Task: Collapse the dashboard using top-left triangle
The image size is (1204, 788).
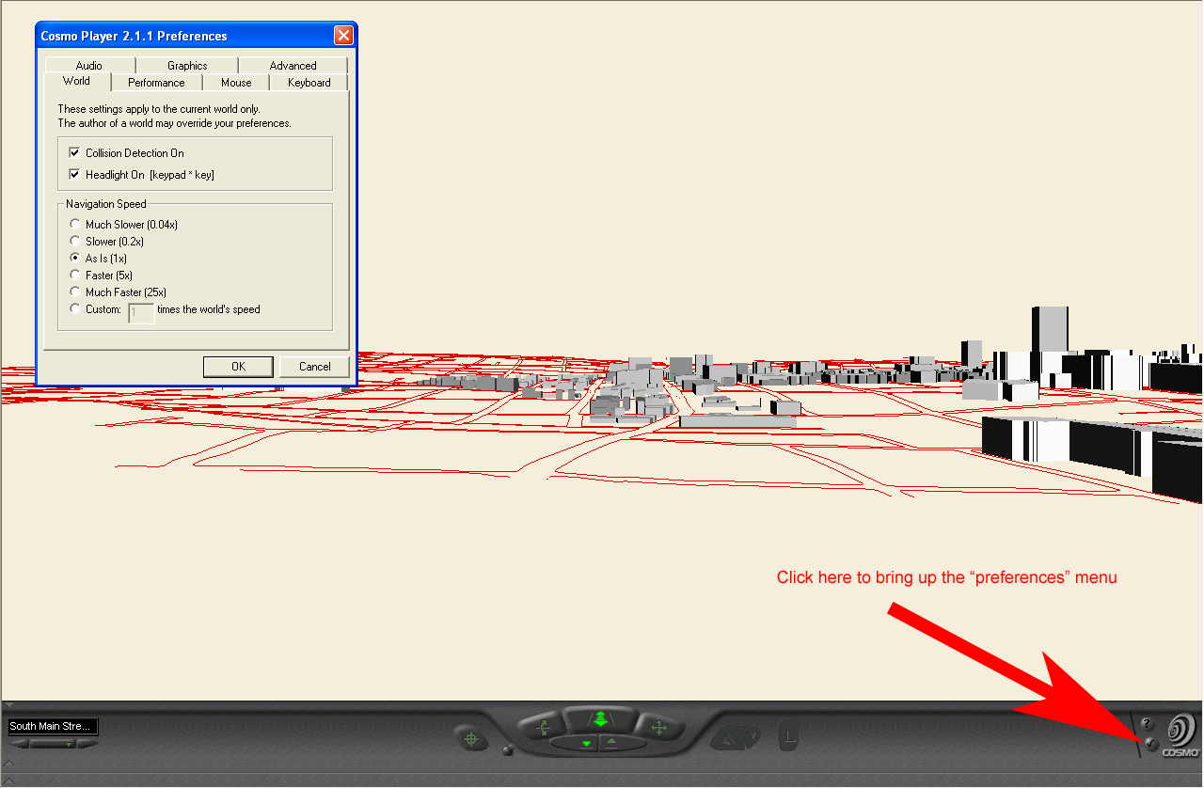Action: coord(8,705)
